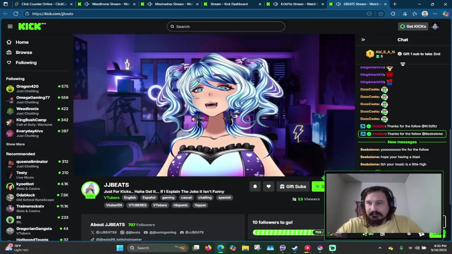Viewport: 452px width, 254px height.
Task: Select the Yapper tag
Action: pyautogui.click(x=200, y=205)
